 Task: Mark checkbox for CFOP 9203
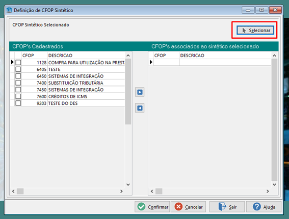(x=18, y=103)
